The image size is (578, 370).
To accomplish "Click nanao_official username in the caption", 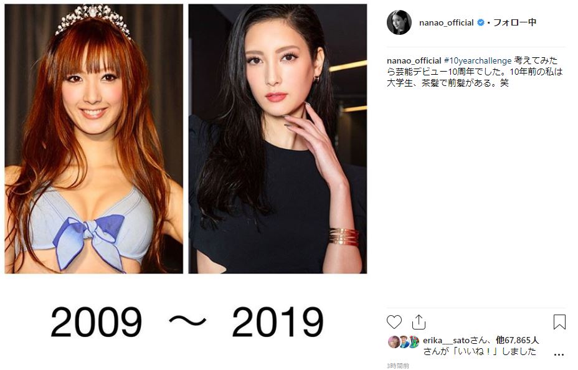I will (x=414, y=61).
